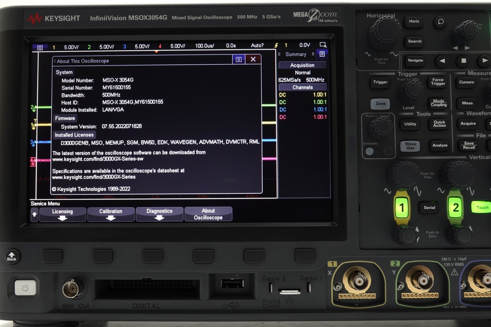
Task: Select channel 1 scale 5.00V/ in status bar
Action: coord(71,47)
